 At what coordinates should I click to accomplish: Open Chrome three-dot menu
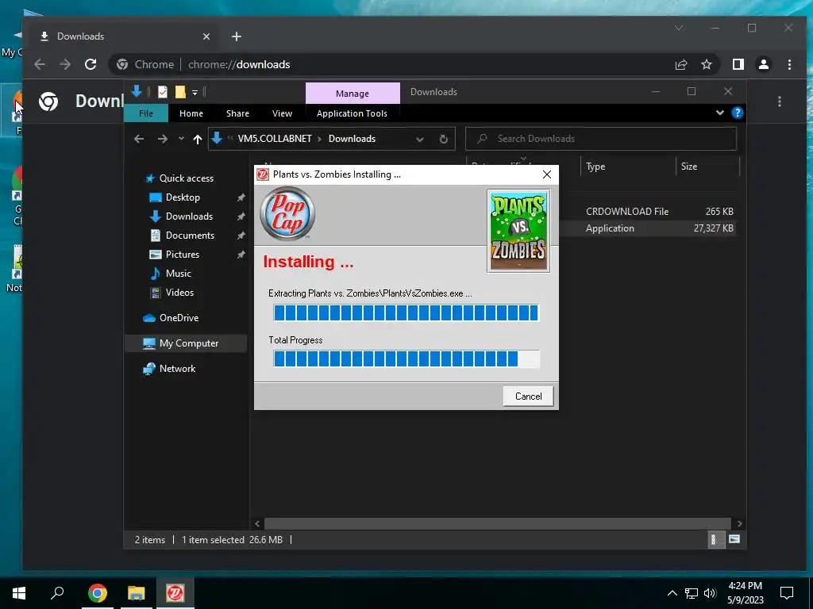pyautogui.click(x=789, y=64)
